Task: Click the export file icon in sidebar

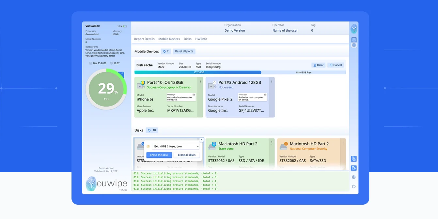Action: point(354,168)
